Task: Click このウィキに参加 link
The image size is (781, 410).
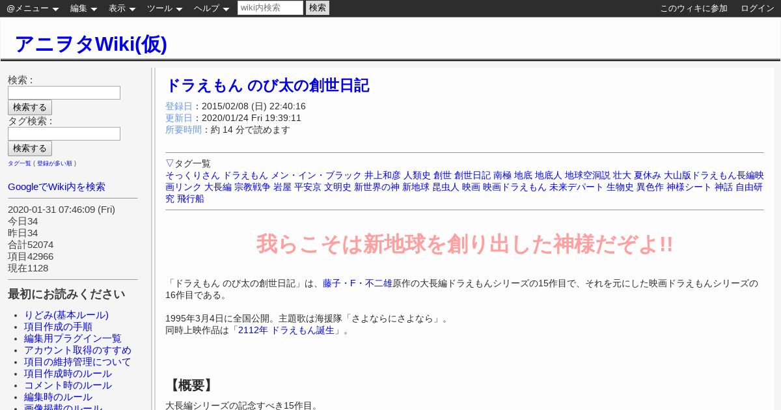Action: click(x=694, y=8)
